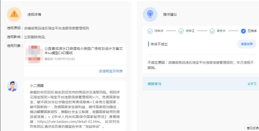Open the 意见反馈 feedback button

pyautogui.click(x=252, y=128)
